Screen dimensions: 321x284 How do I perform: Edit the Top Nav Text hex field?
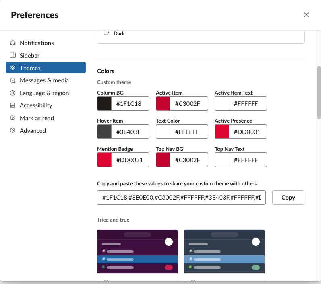pyautogui.click(x=248, y=160)
